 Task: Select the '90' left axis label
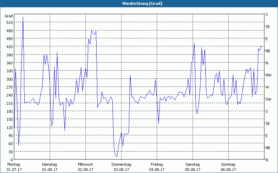click(11, 136)
